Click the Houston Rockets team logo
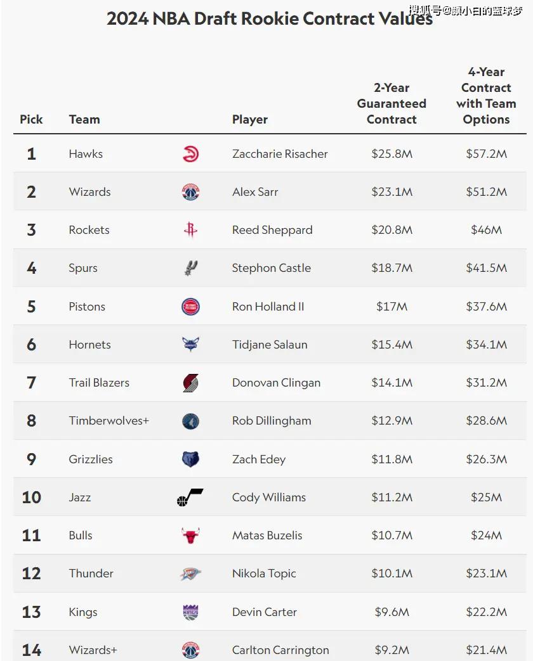Screen dimensions: 533x661 click(x=190, y=230)
